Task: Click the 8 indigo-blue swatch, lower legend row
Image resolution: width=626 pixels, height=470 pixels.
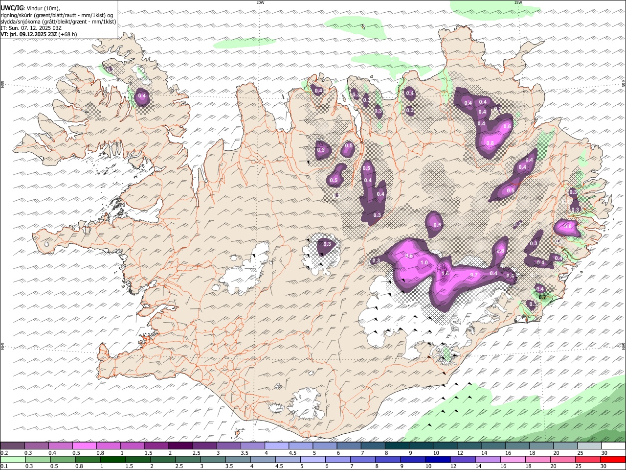Action: (x=388, y=460)
